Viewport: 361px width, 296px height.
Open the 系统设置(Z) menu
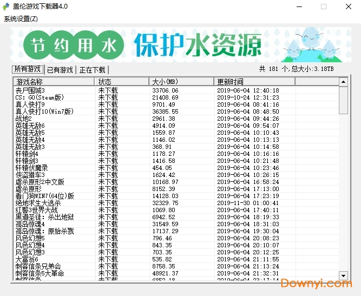[21, 18]
